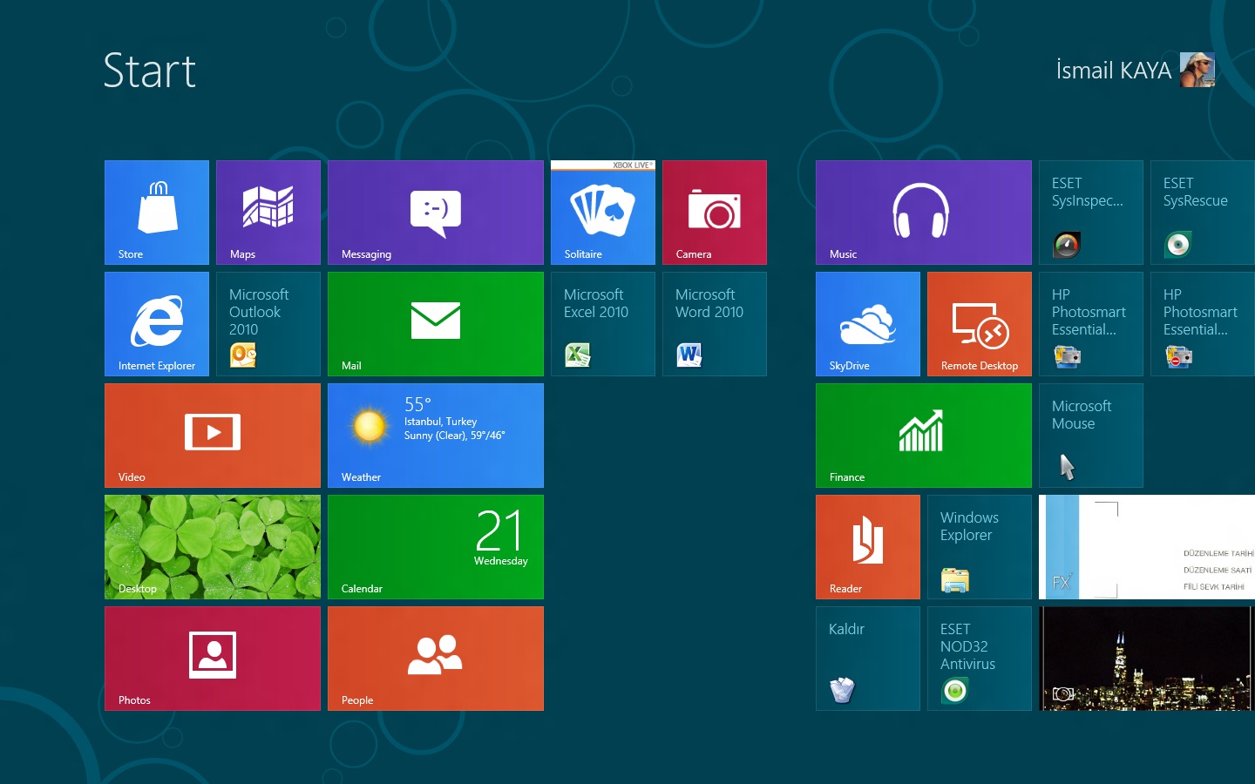Open the Weather tile showing Istanbul

[436, 436]
